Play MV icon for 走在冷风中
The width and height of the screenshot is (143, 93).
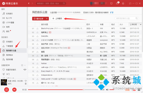coord(69,48)
